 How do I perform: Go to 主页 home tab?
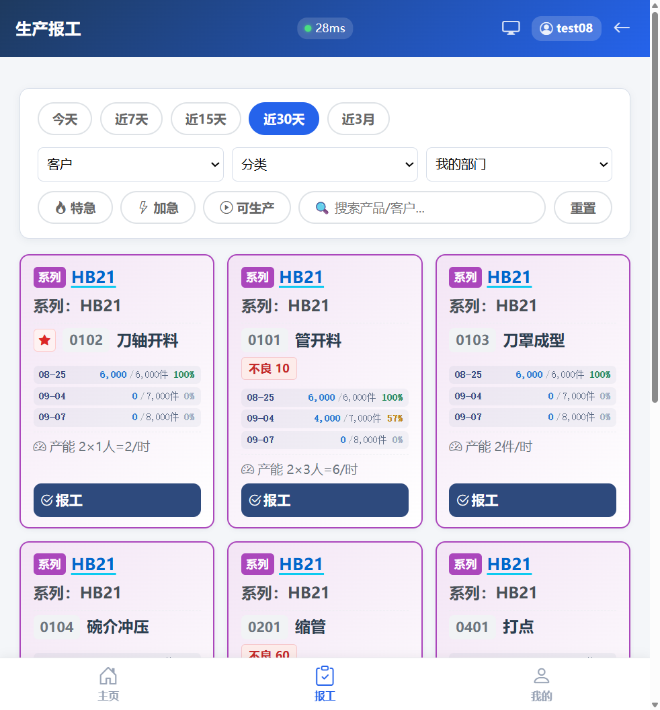(108, 684)
